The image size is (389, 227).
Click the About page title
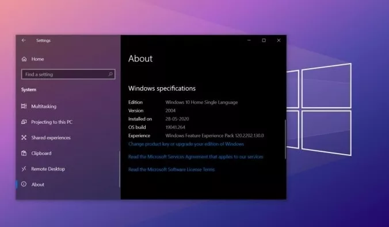click(x=140, y=58)
